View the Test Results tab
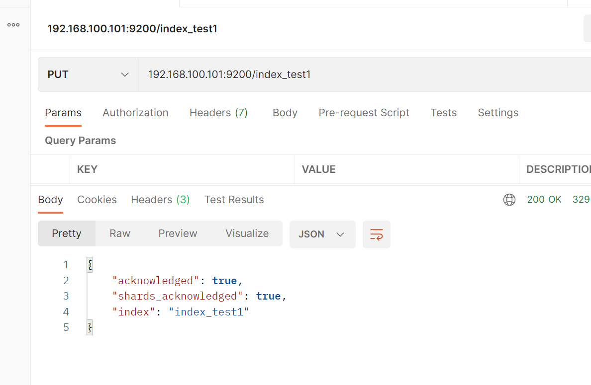 pyautogui.click(x=234, y=200)
